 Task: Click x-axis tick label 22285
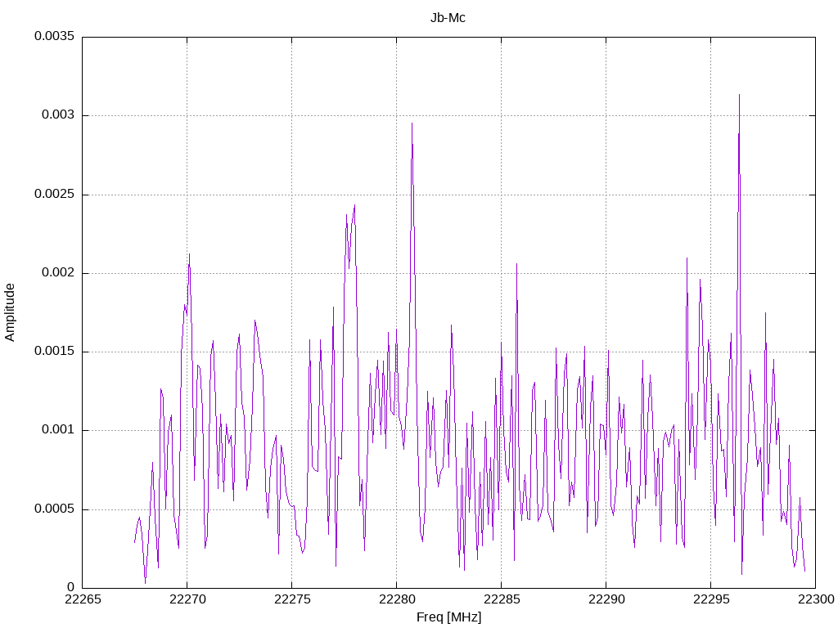(502, 599)
